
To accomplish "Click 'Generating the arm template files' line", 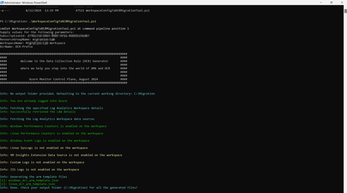I will (x=34, y=177).
